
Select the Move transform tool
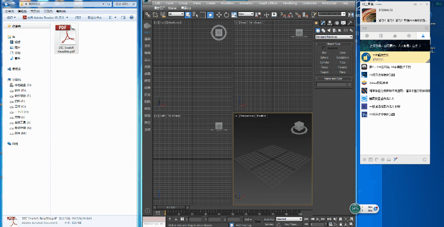tap(219, 15)
